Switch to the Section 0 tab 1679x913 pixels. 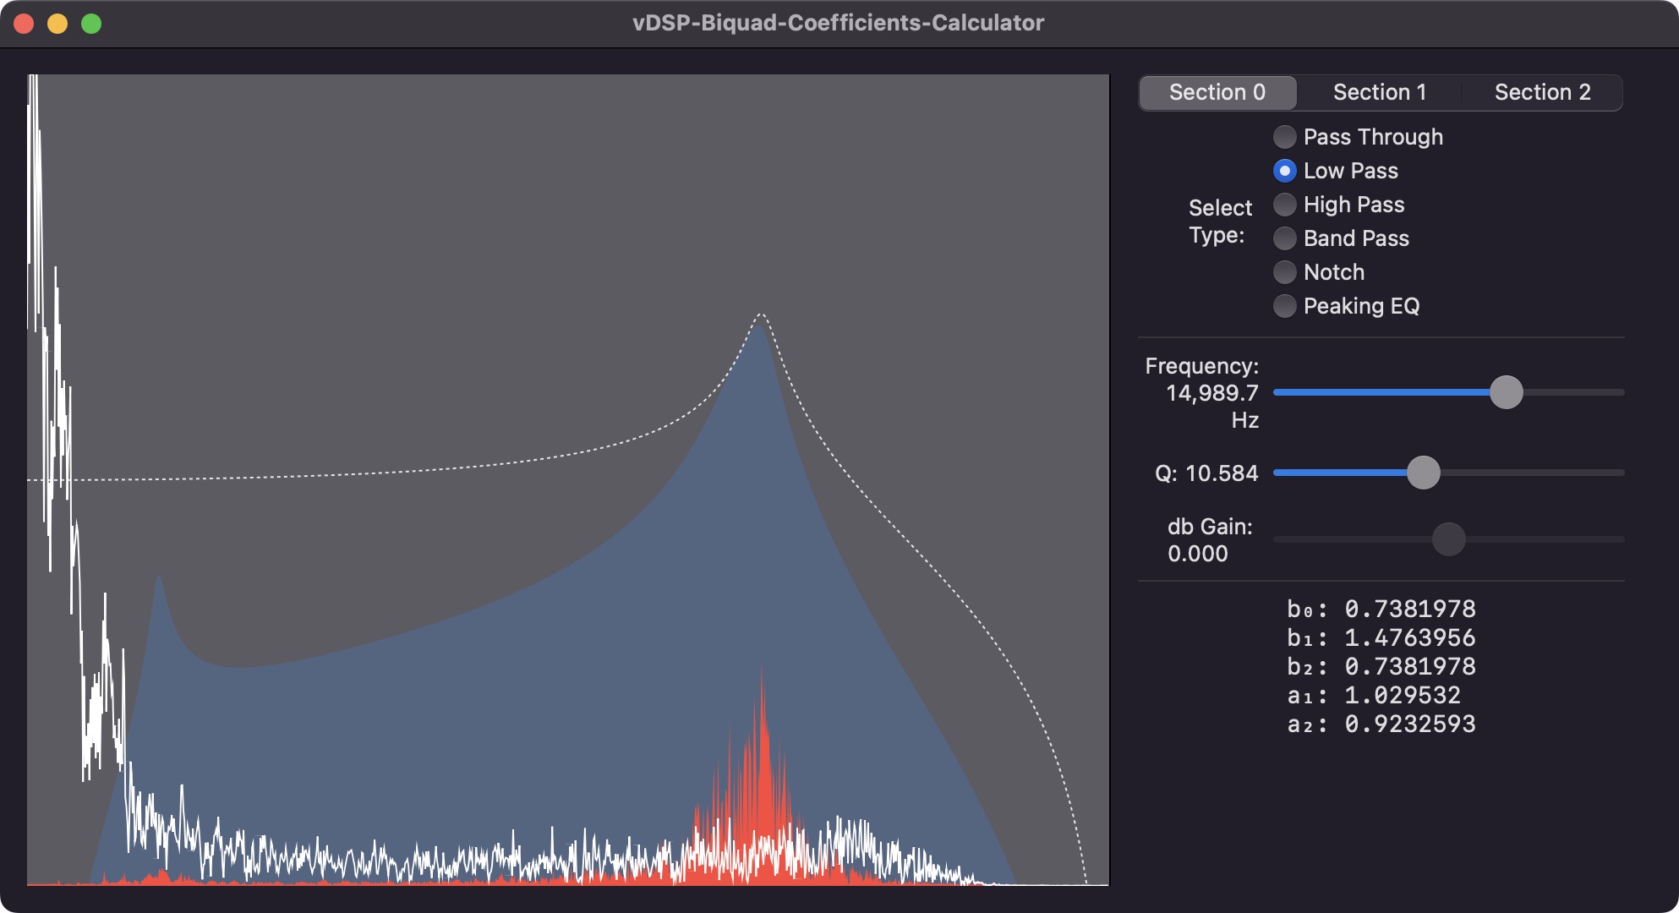[x=1217, y=92]
